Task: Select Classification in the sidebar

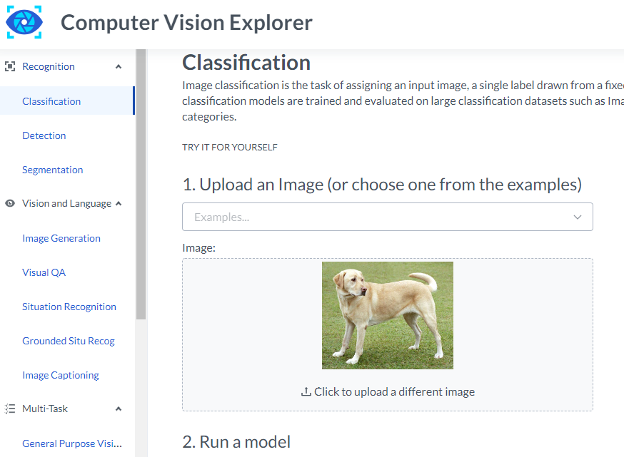Action: 67,101
